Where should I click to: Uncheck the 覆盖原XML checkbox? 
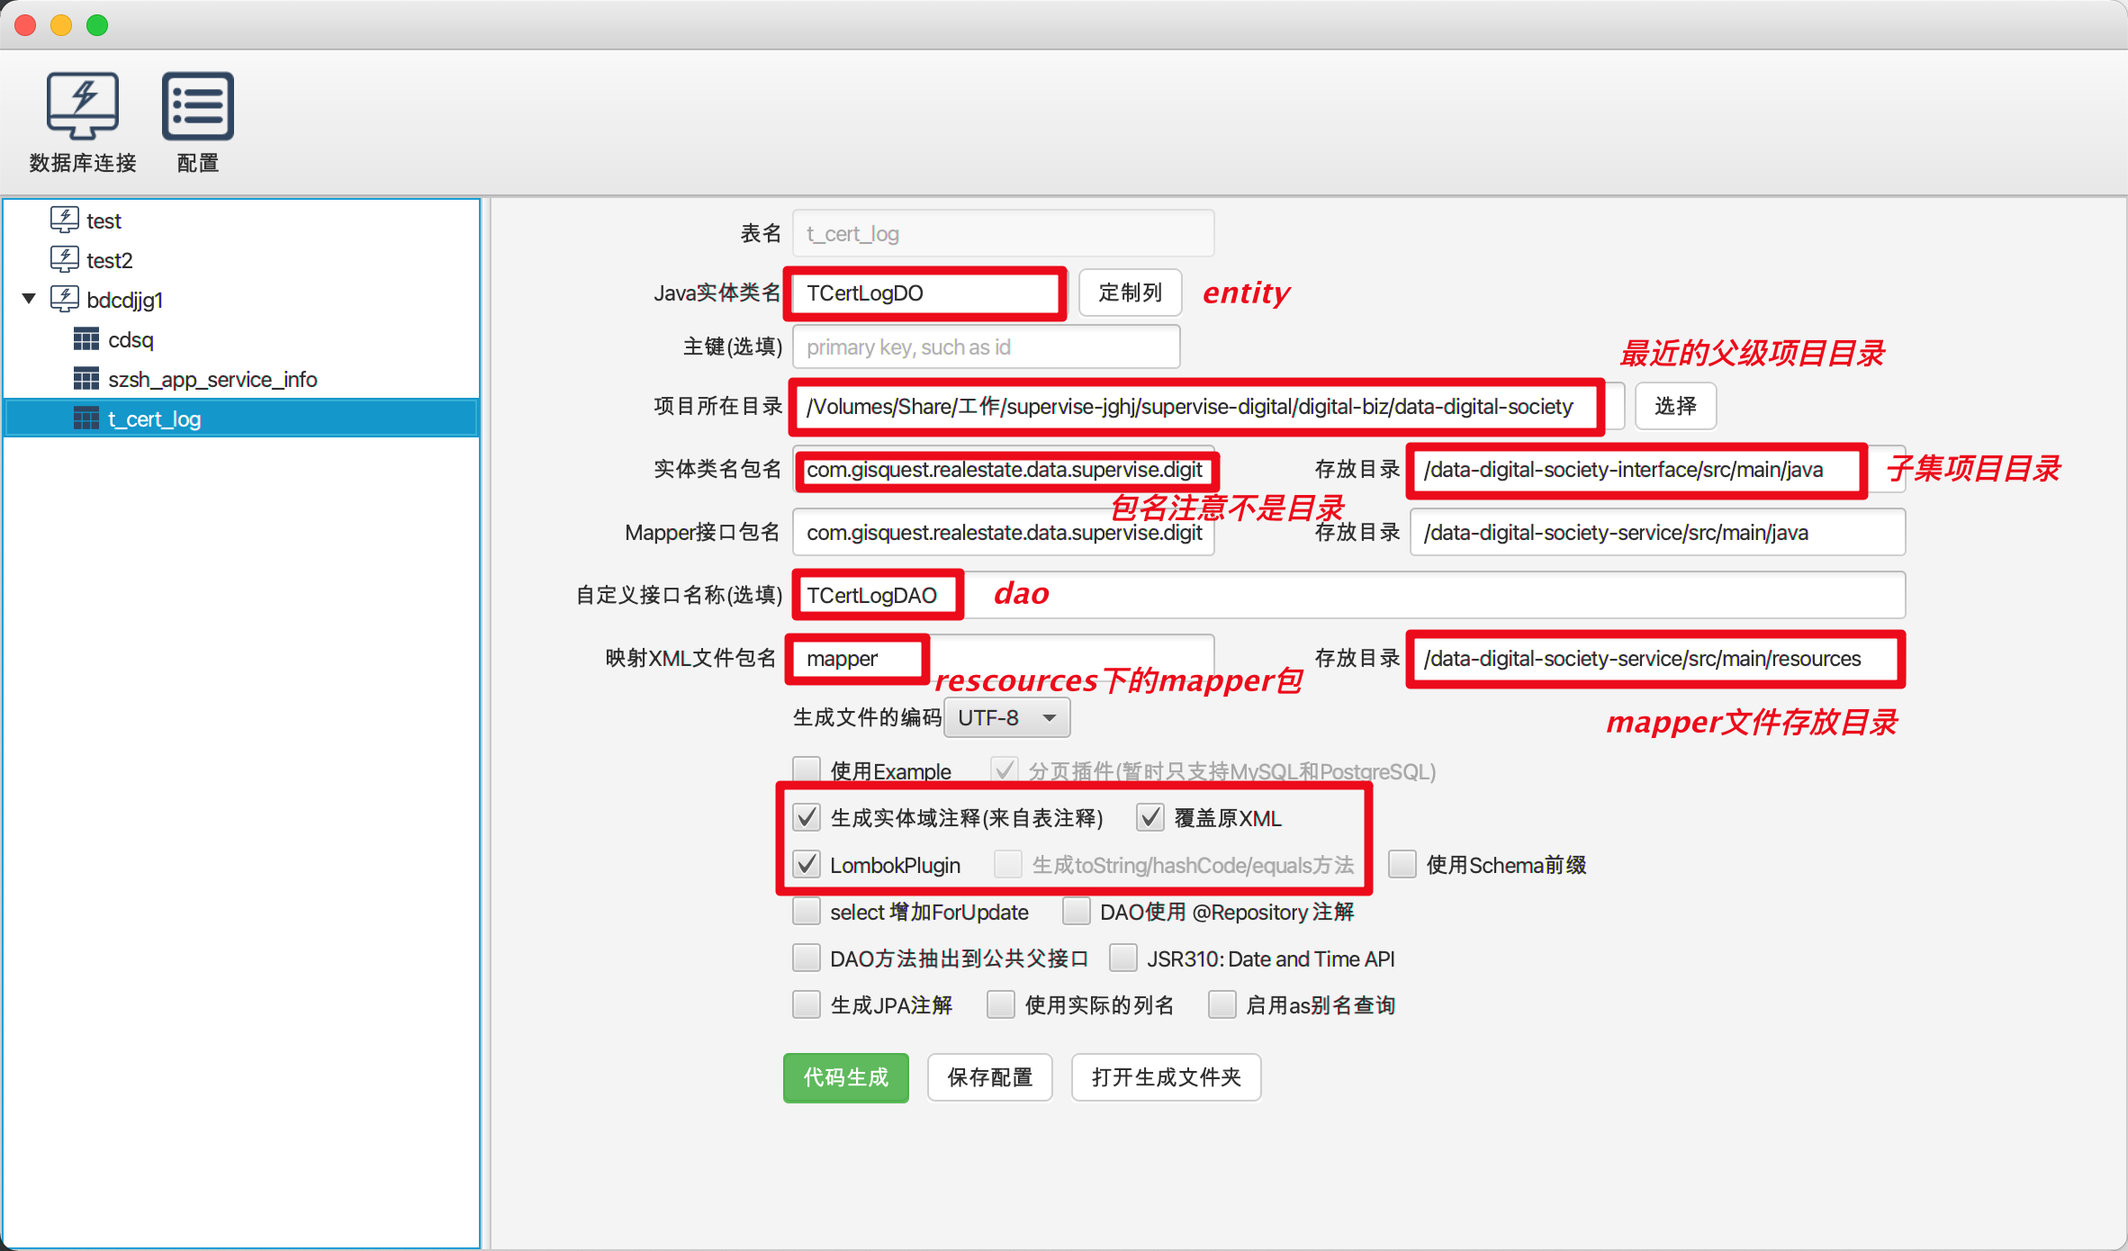[x=1150, y=817]
